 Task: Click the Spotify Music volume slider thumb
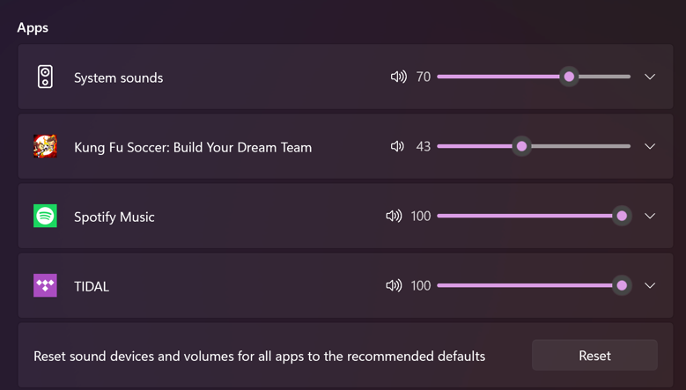(622, 216)
